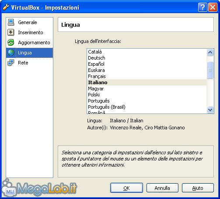Click the Inserimento down-arrow icon
The width and height of the screenshot is (220, 199).
(11, 32)
